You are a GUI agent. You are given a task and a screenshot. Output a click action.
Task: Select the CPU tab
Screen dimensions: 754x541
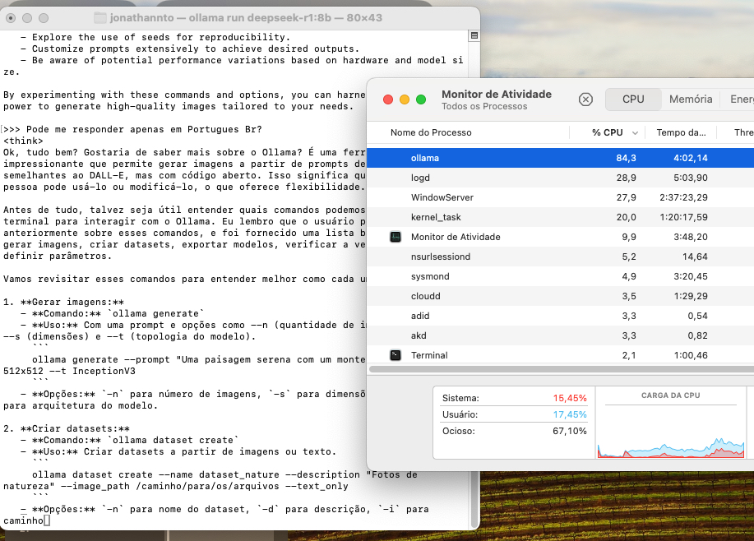click(x=633, y=99)
